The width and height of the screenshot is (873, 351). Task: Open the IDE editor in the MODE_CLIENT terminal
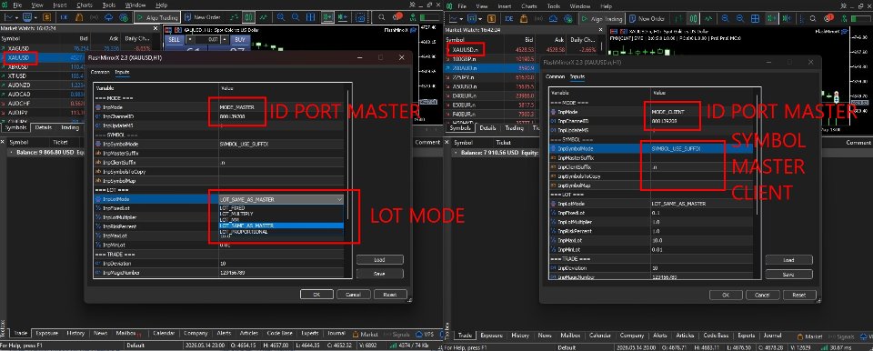coord(509,18)
